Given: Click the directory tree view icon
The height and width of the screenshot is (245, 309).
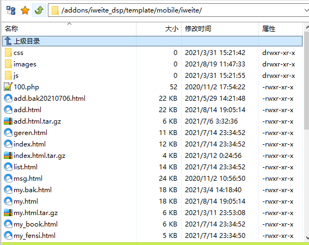Looking at the screenshot, I should [11, 10].
